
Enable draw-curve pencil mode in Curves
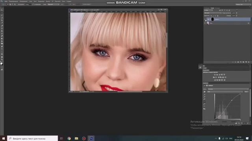204,104
